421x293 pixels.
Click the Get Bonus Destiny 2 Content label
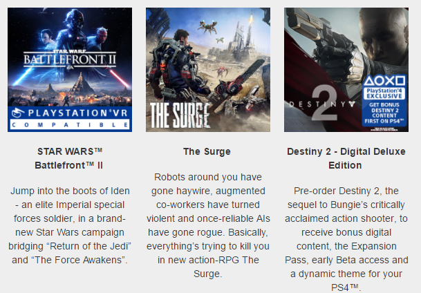pyautogui.click(x=384, y=113)
